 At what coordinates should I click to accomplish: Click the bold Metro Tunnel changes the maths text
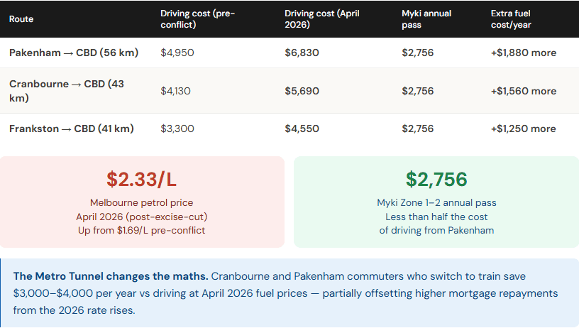(110, 275)
